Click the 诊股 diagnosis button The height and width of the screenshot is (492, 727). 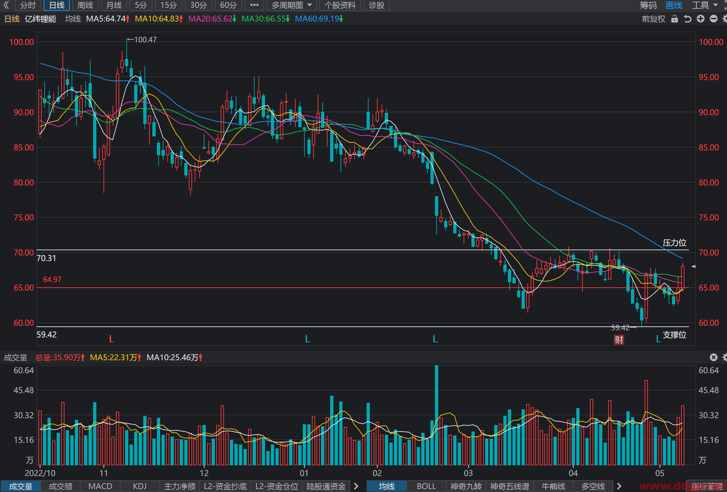pyautogui.click(x=376, y=5)
